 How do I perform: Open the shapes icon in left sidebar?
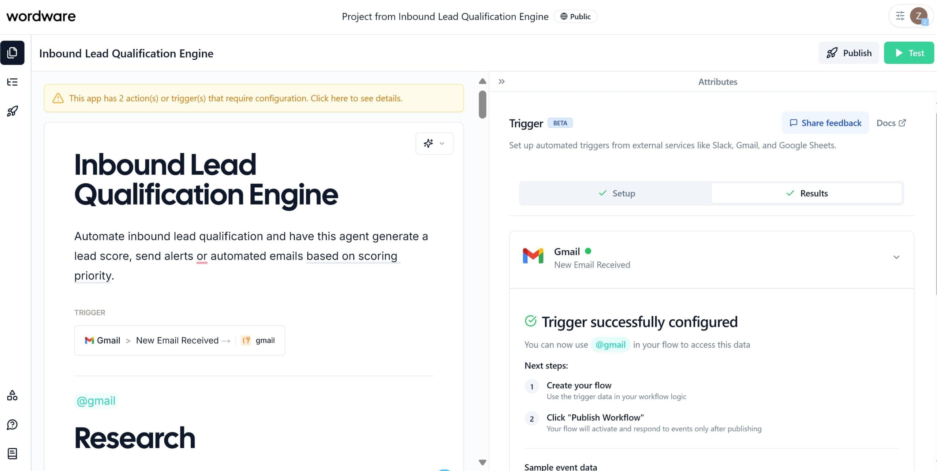pyautogui.click(x=12, y=395)
